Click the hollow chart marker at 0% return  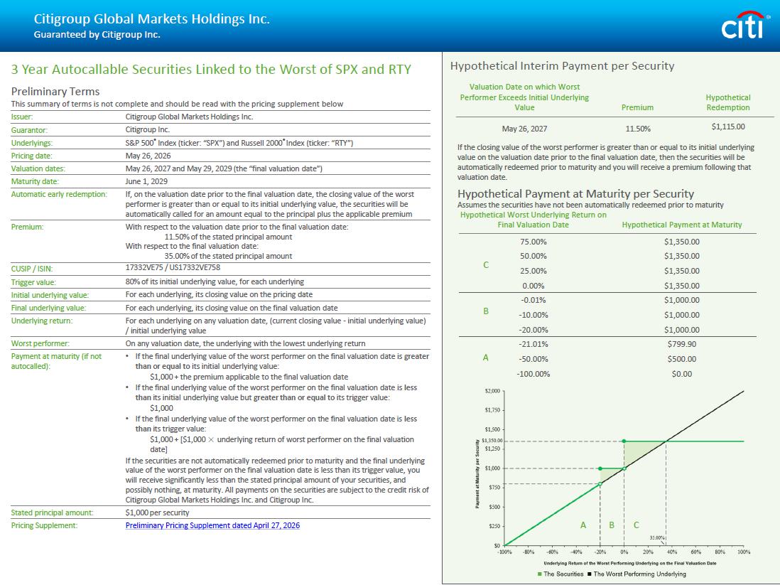click(x=624, y=468)
